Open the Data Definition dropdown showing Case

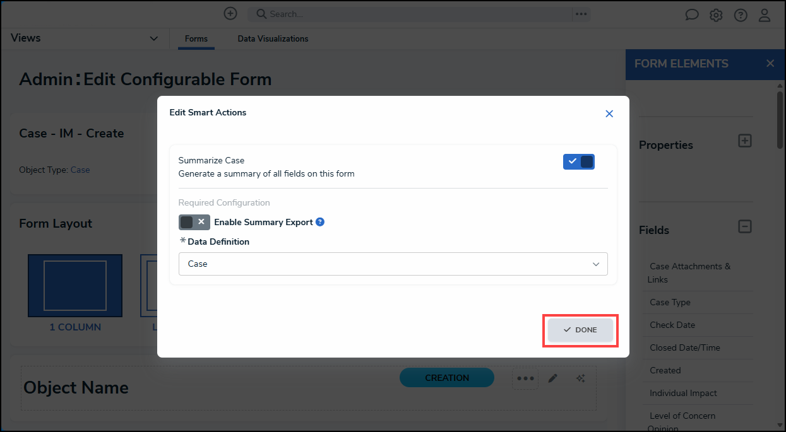point(393,264)
